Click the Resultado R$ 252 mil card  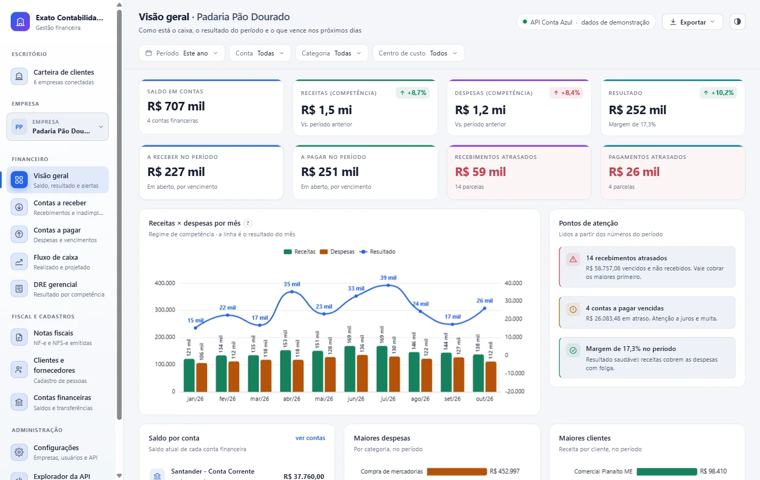click(x=673, y=108)
